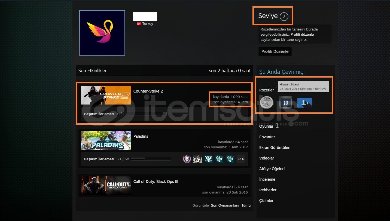
Task: Open the Çizimler page
Action: pos(266,201)
